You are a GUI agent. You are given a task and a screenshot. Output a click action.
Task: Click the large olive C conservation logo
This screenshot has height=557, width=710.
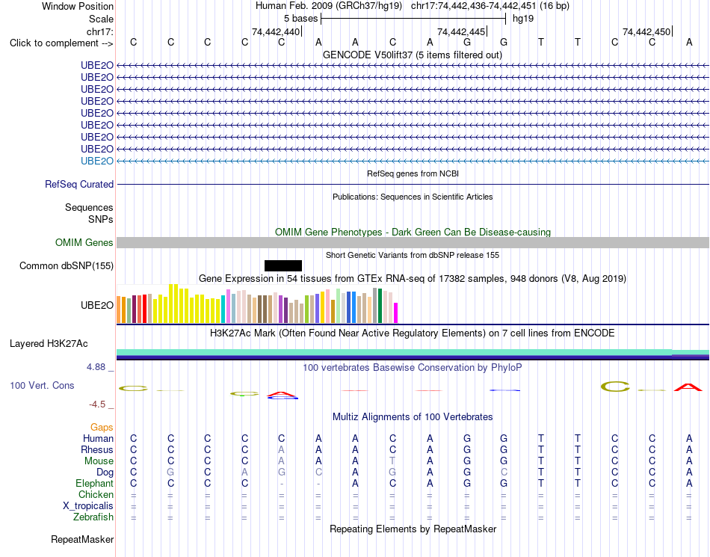pyautogui.click(x=615, y=387)
